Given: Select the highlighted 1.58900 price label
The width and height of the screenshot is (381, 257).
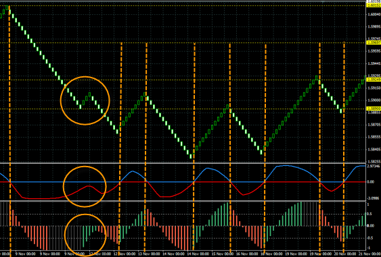Looking at the screenshot, I should pos(374,109).
